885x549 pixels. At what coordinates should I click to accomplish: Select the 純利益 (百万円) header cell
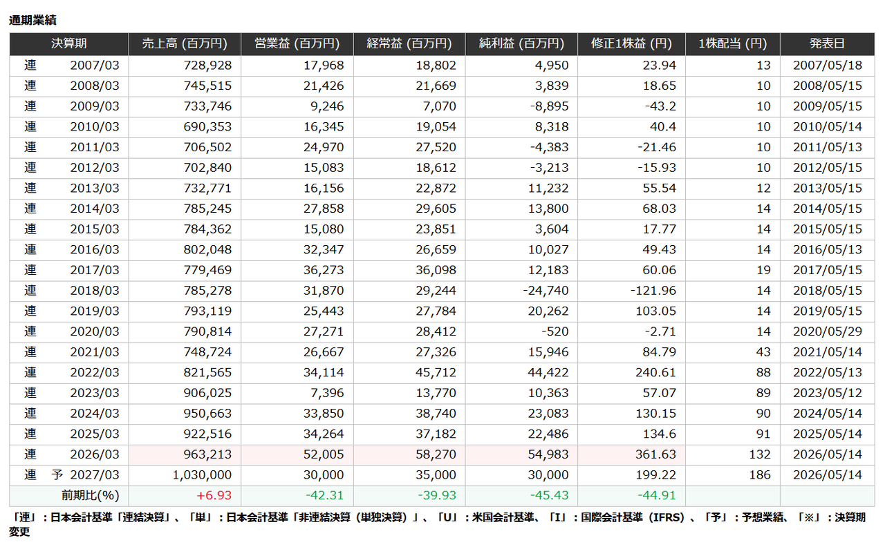coord(521,44)
